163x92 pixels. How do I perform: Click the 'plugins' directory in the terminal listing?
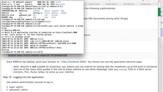point(55,11)
